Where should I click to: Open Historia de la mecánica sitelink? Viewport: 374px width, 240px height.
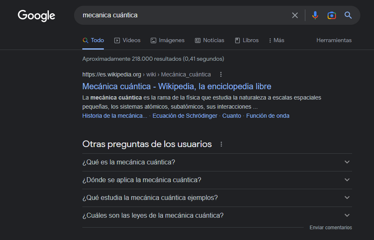115,116
